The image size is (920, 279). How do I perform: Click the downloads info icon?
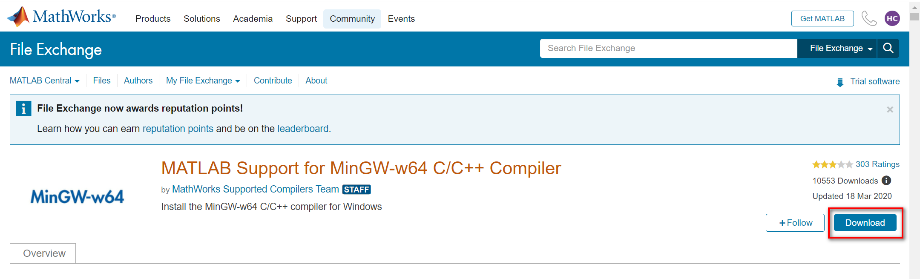886,181
